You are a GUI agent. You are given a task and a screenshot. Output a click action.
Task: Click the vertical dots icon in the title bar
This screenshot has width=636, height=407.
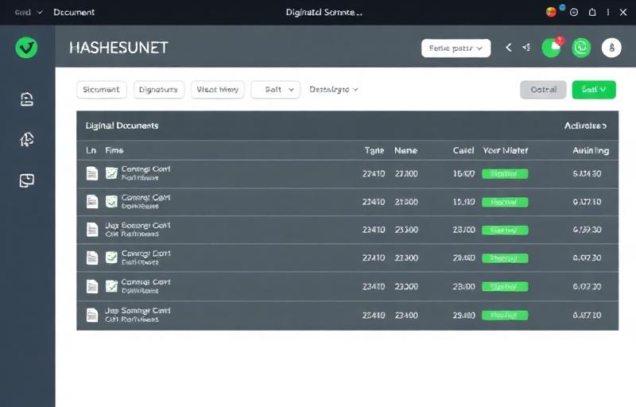click(x=608, y=13)
